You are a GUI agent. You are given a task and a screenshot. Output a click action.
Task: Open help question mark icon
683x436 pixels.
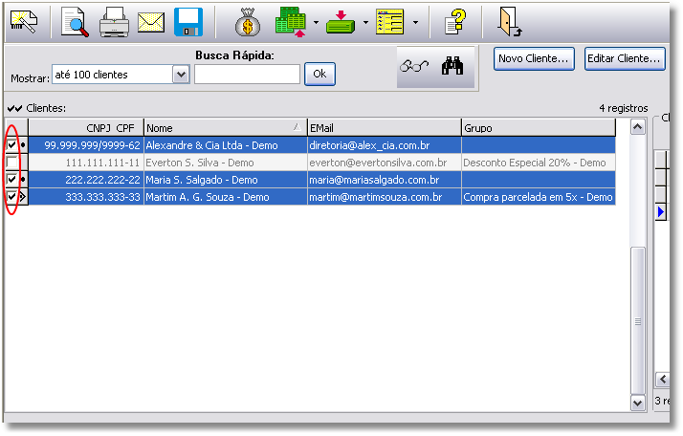tap(455, 22)
